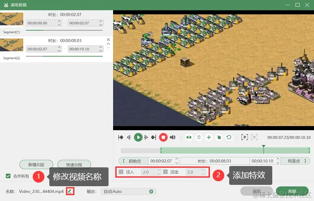Image resolution: width=314 pixels, height=201 pixels.
Task: Increase the 淡入 duration value stepper
Action: pos(158,170)
